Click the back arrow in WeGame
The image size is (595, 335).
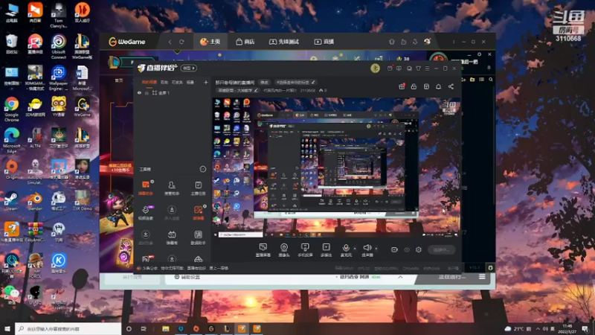pyautogui.click(x=170, y=42)
